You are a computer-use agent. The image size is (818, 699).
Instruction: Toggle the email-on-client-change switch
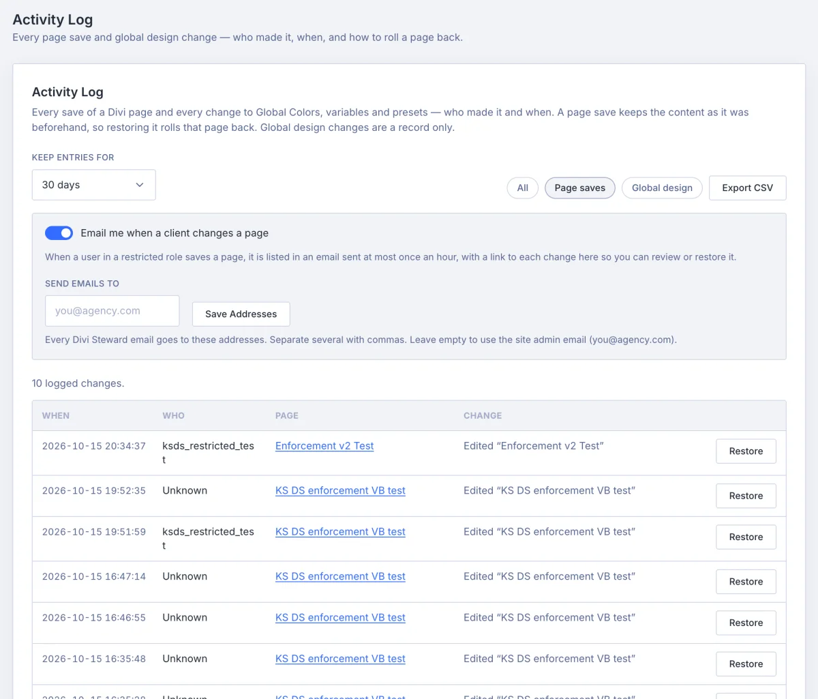[59, 233]
